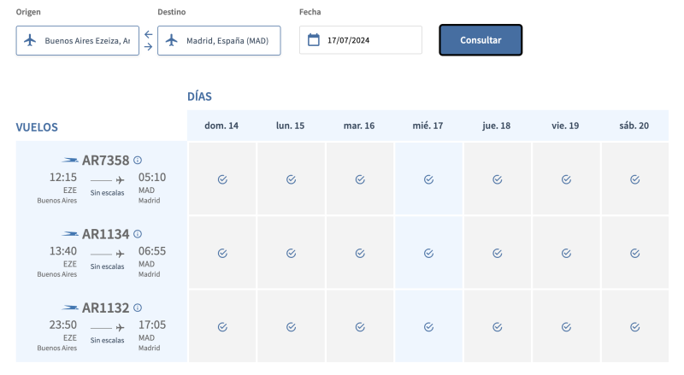Open info icon next to flight AR1132
The width and height of the screenshot is (684, 375).
click(x=138, y=308)
